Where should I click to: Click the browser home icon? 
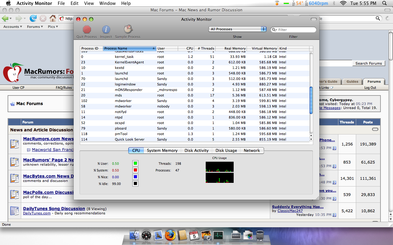(x=53, y=18)
